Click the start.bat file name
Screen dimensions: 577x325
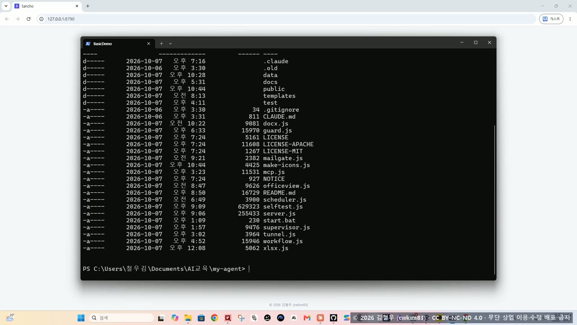coord(279,220)
